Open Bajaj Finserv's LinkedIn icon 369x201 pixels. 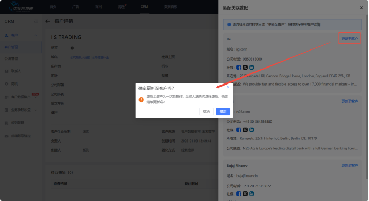[x=251, y=194]
